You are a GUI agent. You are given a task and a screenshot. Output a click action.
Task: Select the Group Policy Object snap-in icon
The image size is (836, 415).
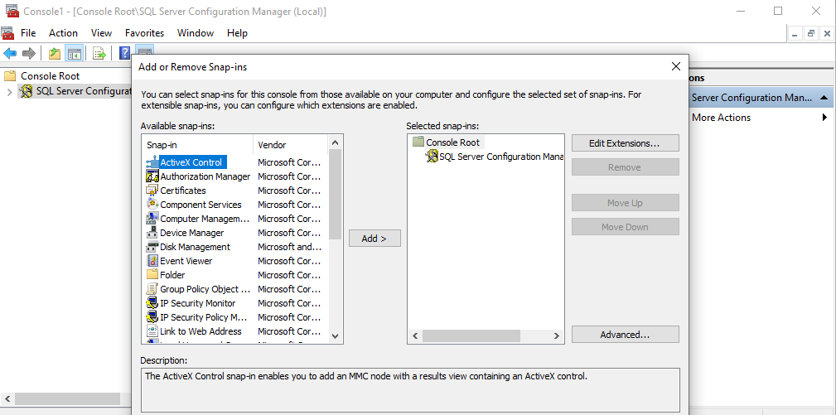pos(152,289)
